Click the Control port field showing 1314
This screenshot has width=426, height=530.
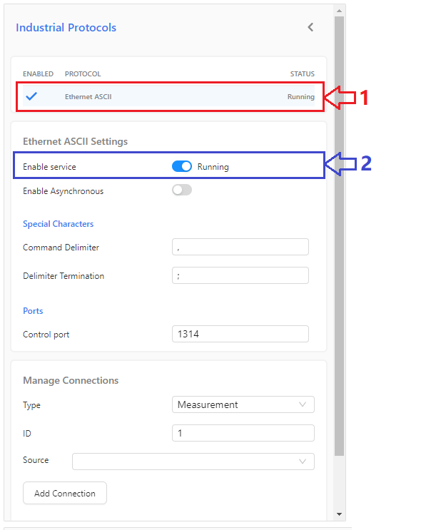[x=240, y=334]
